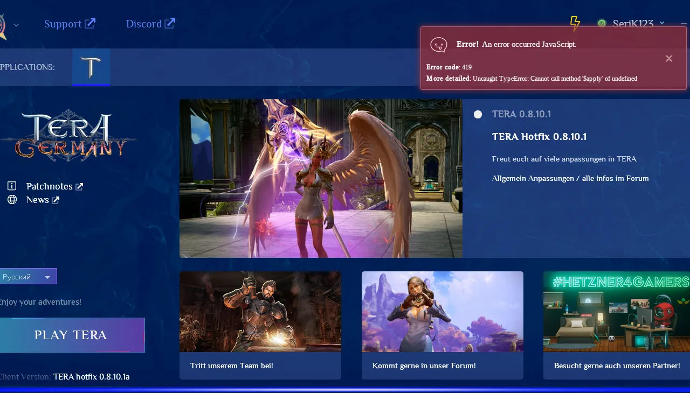
Task: Click the launcher logo in top-left corner
Action: coord(2,25)
